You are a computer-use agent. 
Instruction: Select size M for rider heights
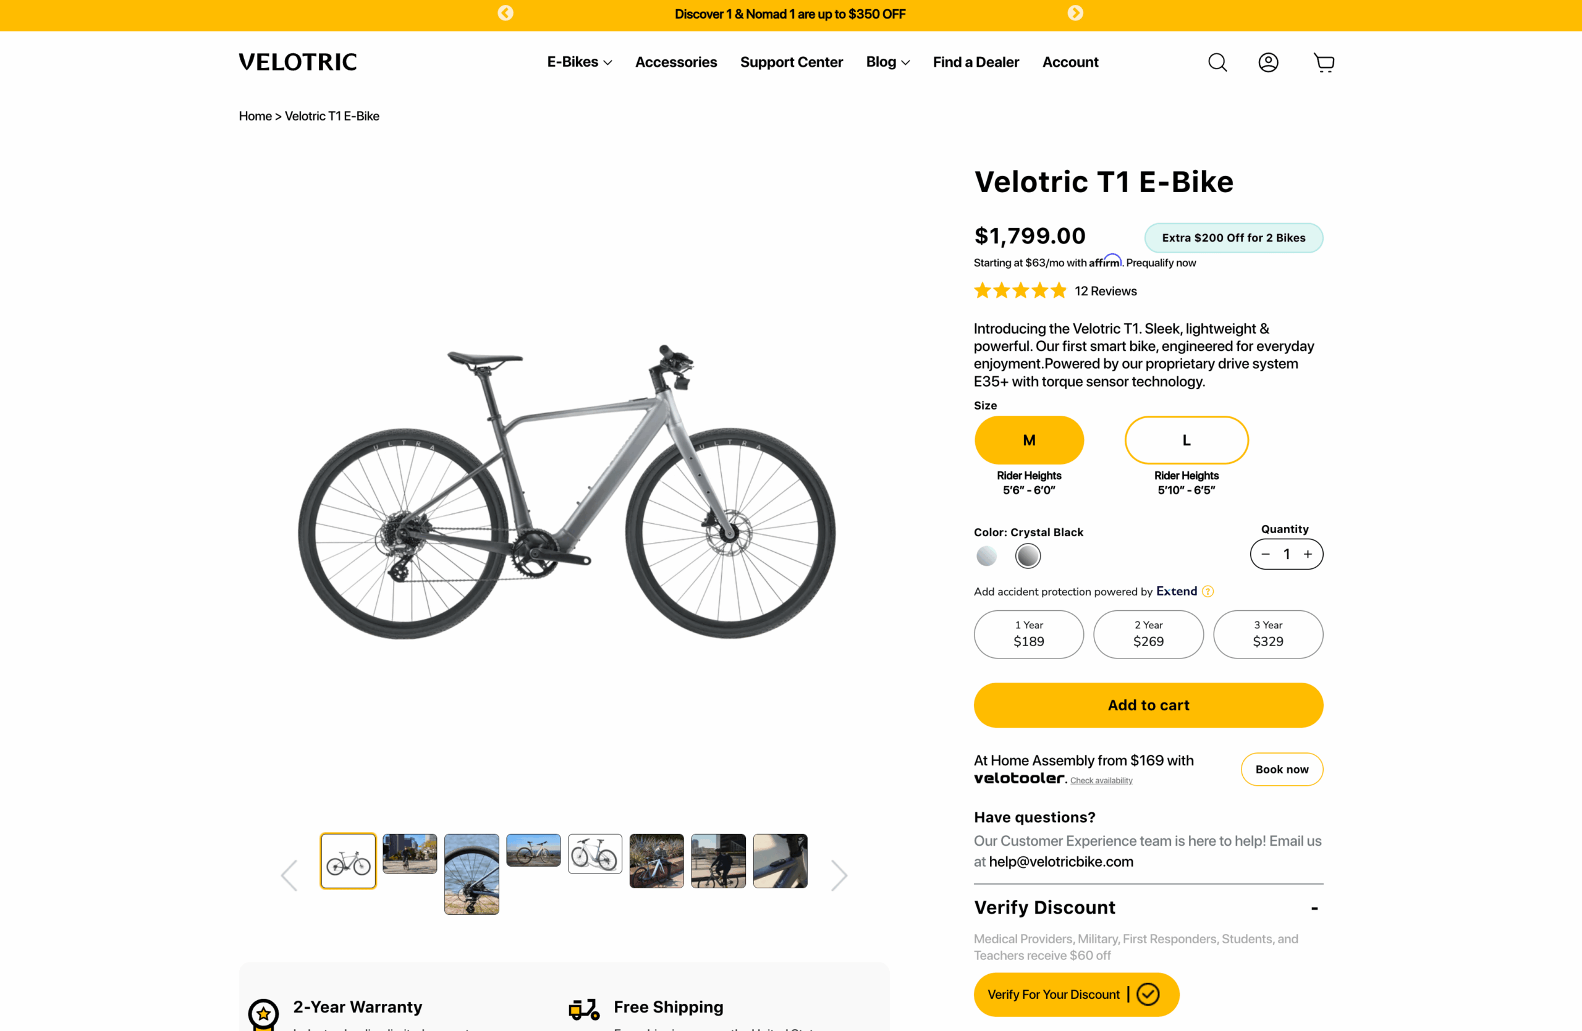[x=1028, y=440]
